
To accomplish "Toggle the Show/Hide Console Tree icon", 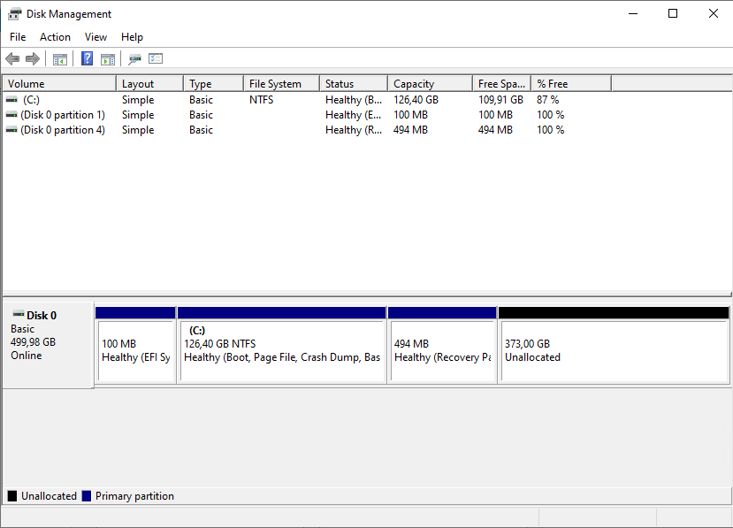I will (60, 59).
